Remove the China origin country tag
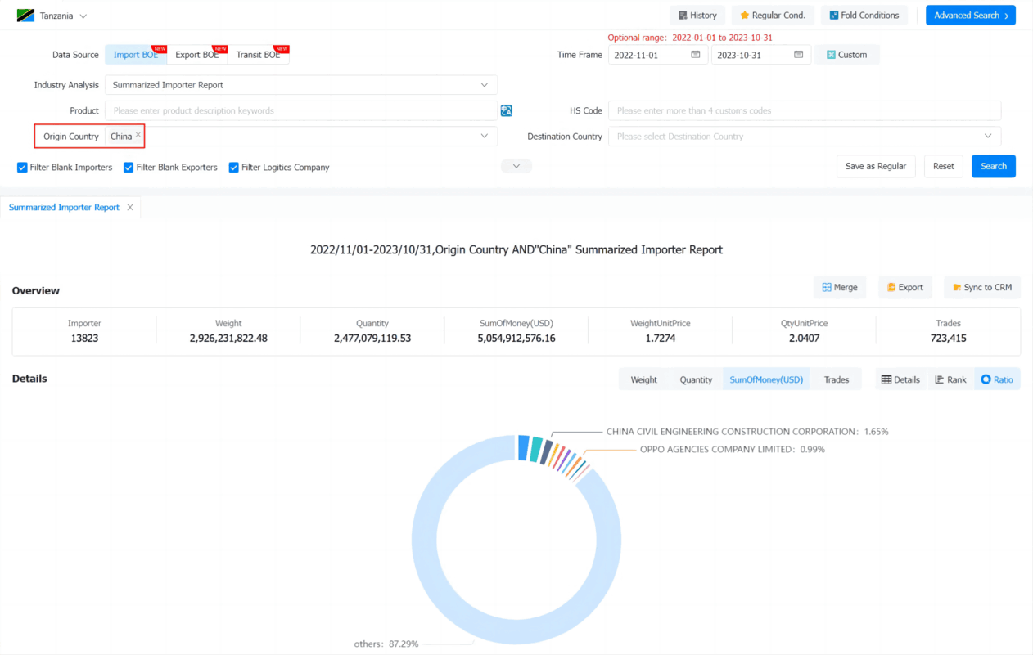 pos(138,135)
